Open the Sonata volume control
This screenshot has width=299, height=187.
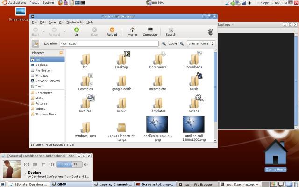pyautogui.click(x=86, y=165)
